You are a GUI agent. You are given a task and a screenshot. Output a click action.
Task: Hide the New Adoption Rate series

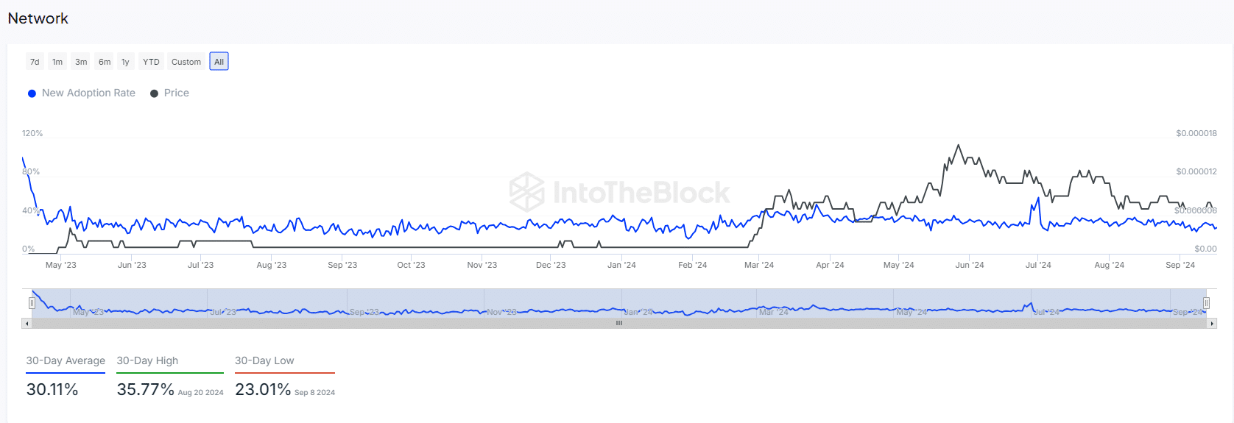(x=82, y=93)
